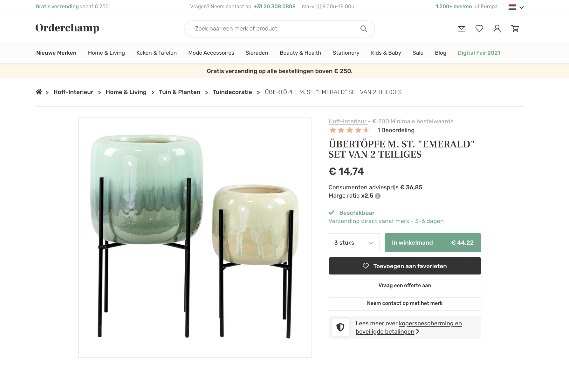569x366 pixels.
Task: Open the wishlist heart icon in header
Action: click(479, 29)
